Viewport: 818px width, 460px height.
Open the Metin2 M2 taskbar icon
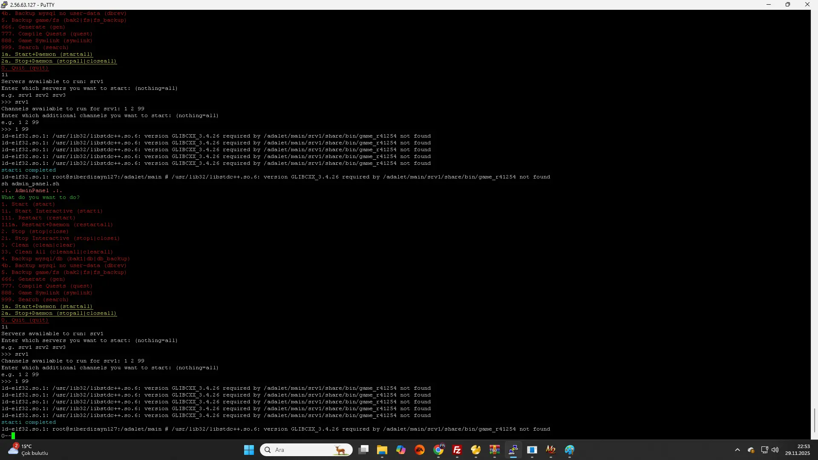tap(551, 450)
